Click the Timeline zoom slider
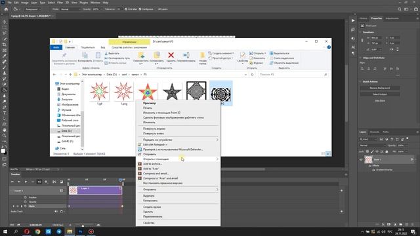The height and width of the screenshot is (236, 420). [x=84, y=225]
